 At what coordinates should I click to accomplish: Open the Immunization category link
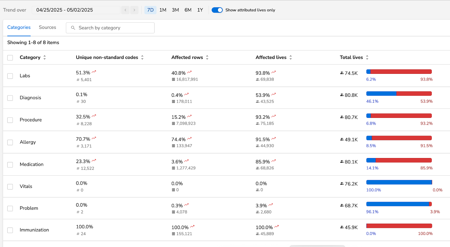(34, 230)
